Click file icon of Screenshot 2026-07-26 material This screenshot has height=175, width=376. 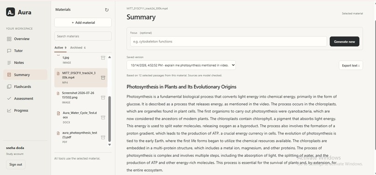(58, 94)
